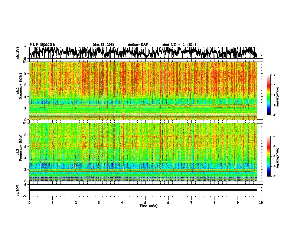294x227 pixels.
Task: Click tick label '7' on time axis
Action: coord(192,203)
